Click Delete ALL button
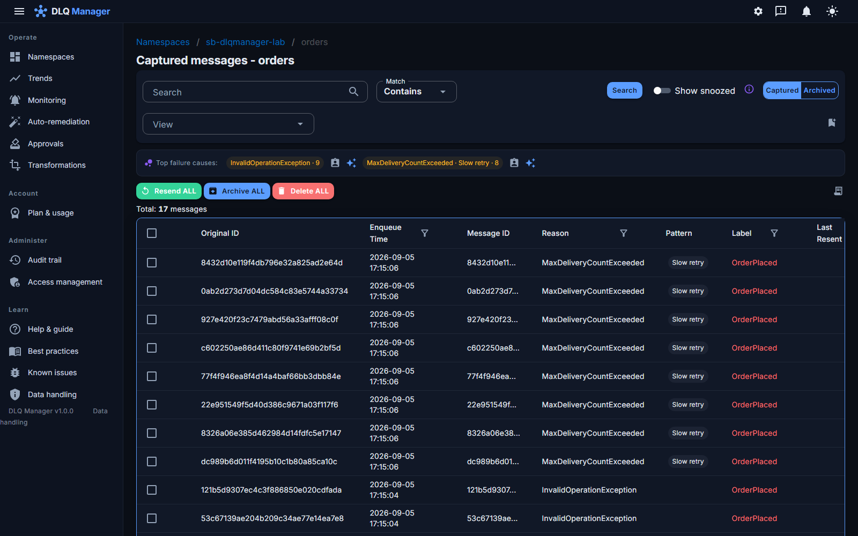The width and height of the screenshot is (858, 536). (x=303, y=191)
